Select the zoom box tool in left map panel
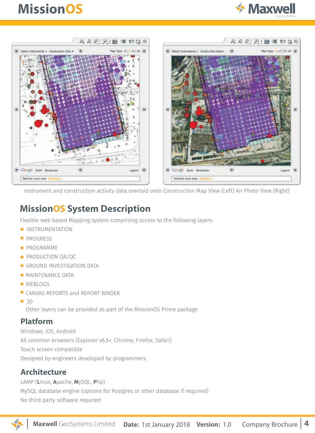This screenshot has height=433, width=315. [97, 42]
